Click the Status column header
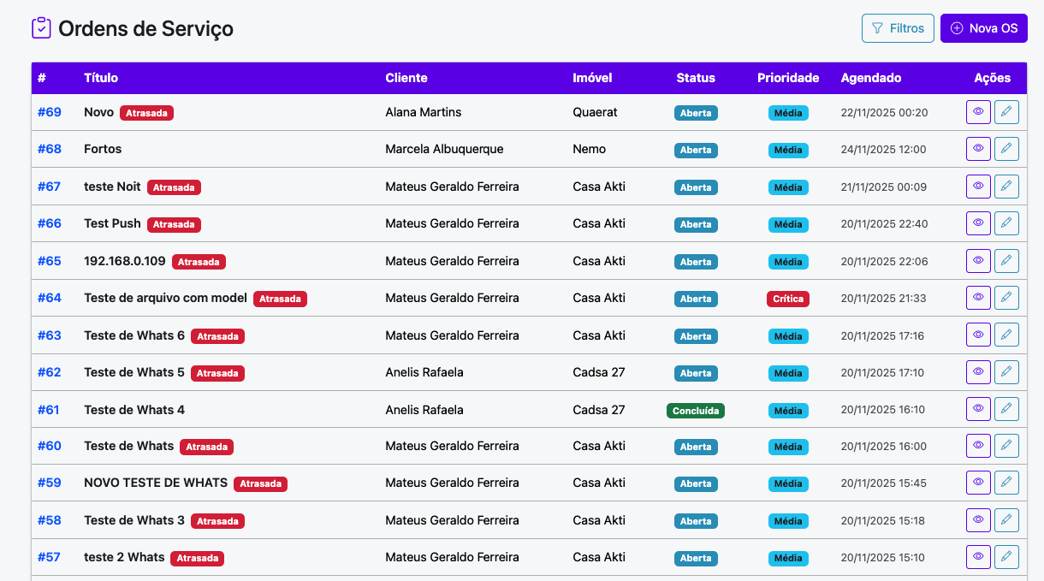Image resolution: width=1044 pixels, height=581 pixels. [695, 78]
